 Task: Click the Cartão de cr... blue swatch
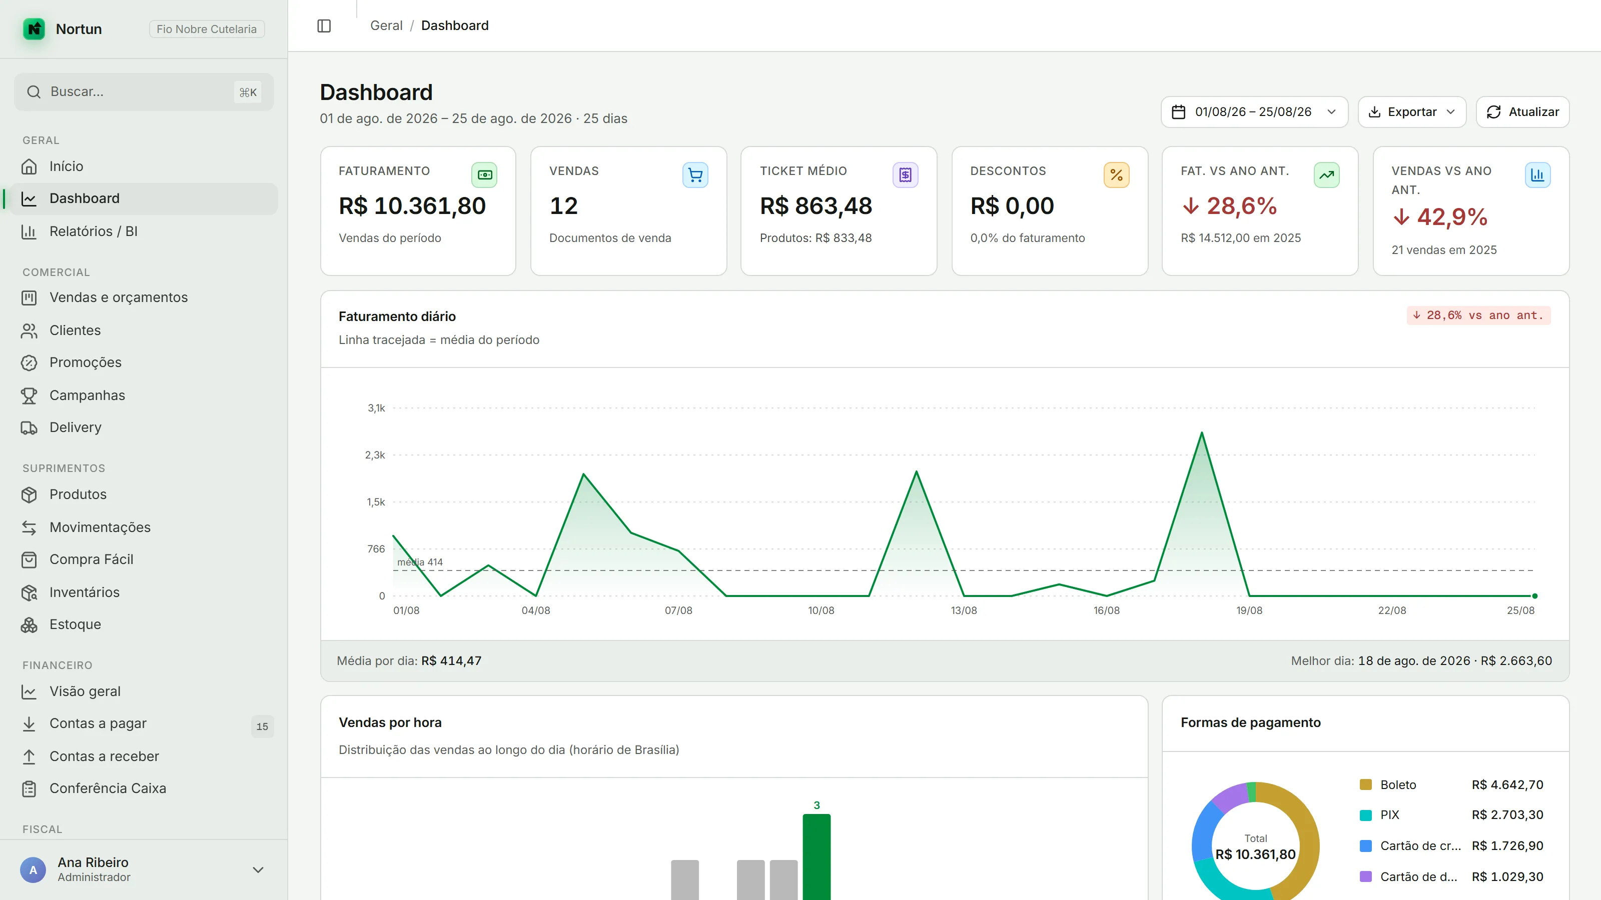(1365, 846)
